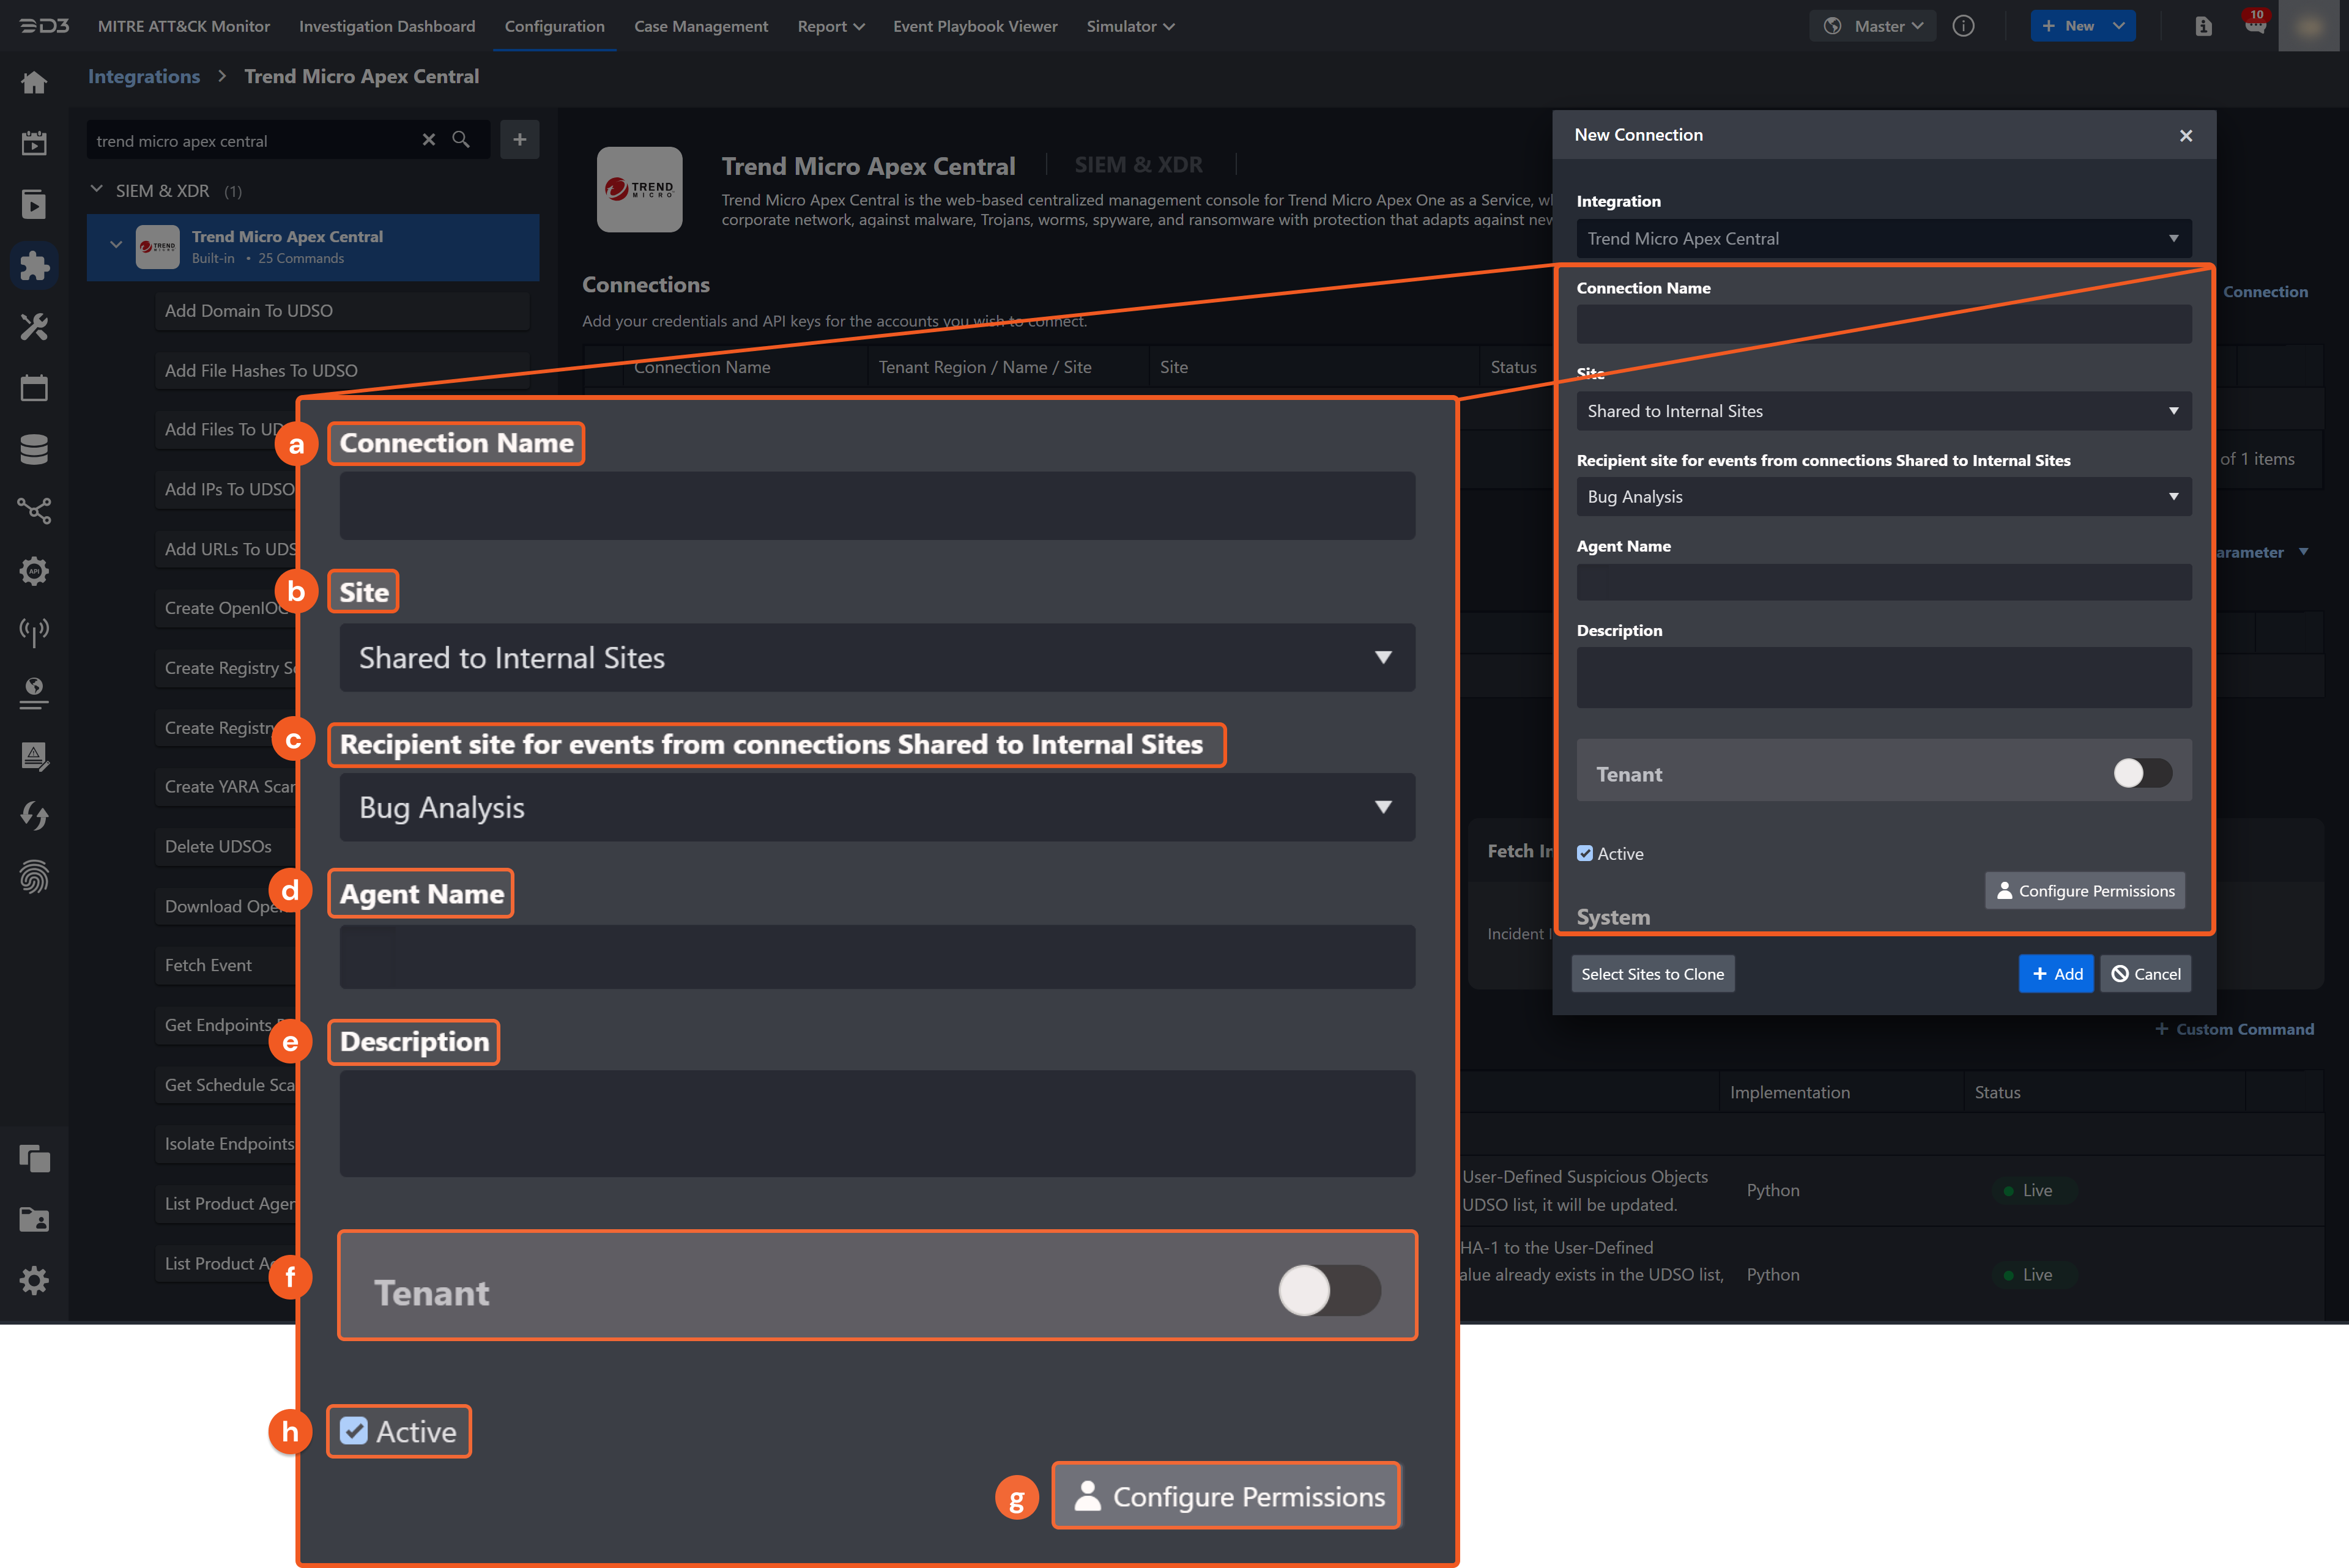Click the info circle icon in top bar

(1963, 26)
